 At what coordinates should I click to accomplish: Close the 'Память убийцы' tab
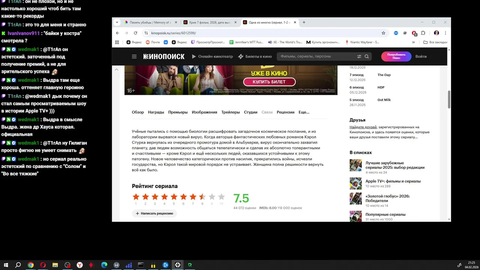175,22
